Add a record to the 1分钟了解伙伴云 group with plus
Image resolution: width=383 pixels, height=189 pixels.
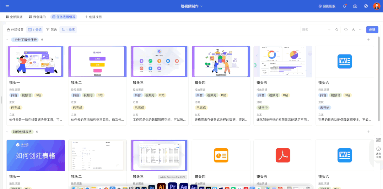click(368, 40)
